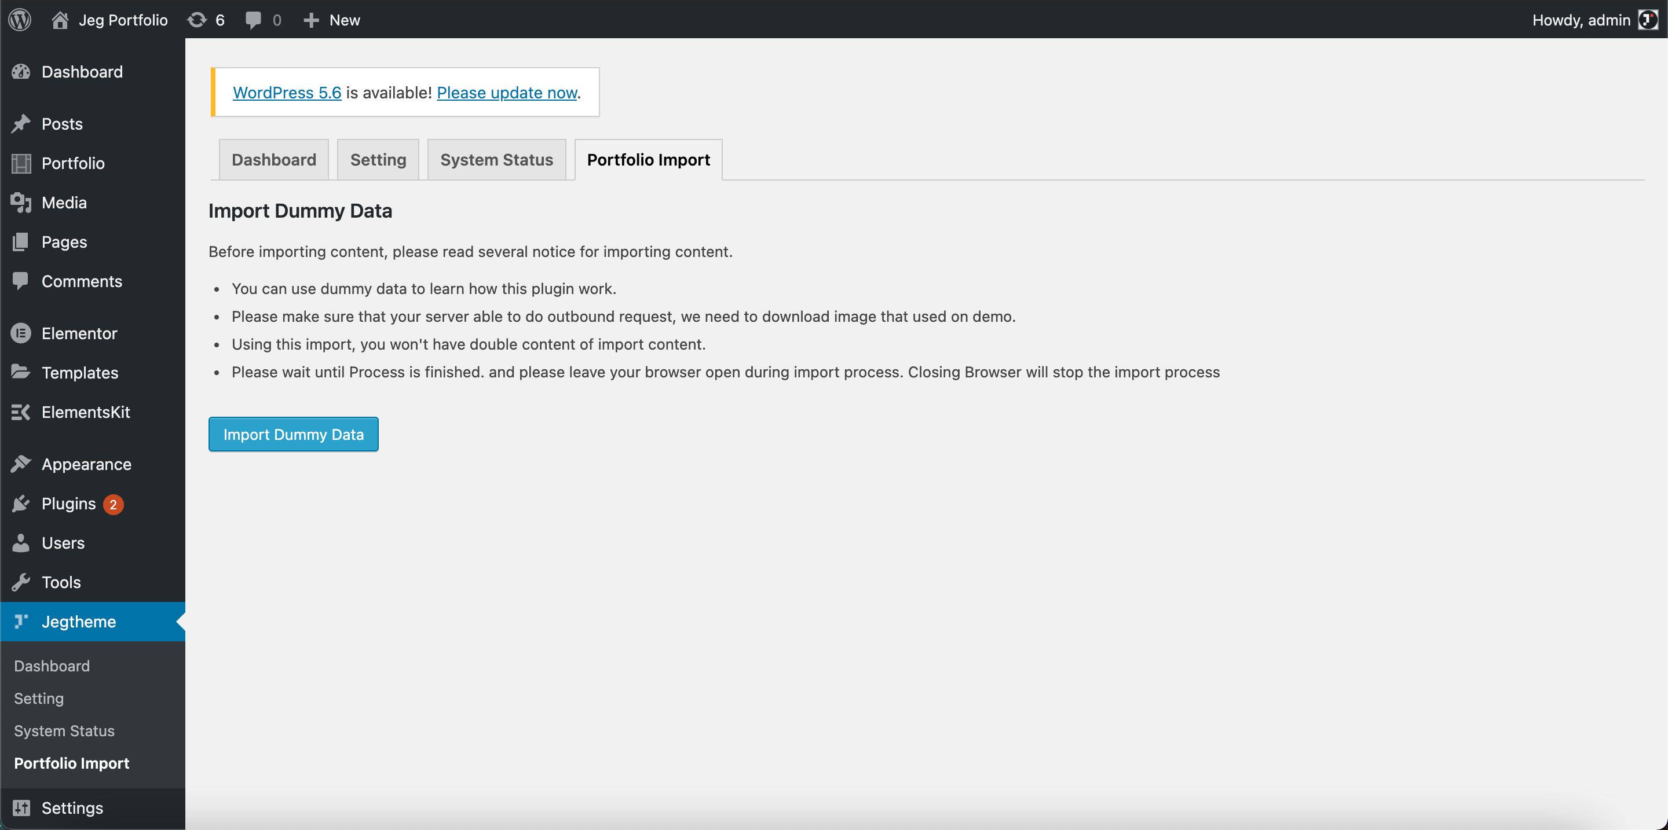Open Media via its sidebar icon
Screen dimensions: 1668x830
coord(21,203)
